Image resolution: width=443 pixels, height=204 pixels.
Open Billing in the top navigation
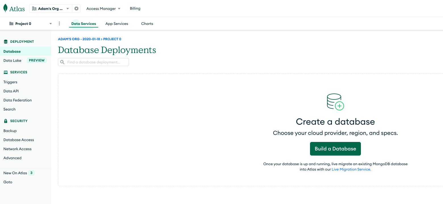pyautogui.click(x=135, y=8)
